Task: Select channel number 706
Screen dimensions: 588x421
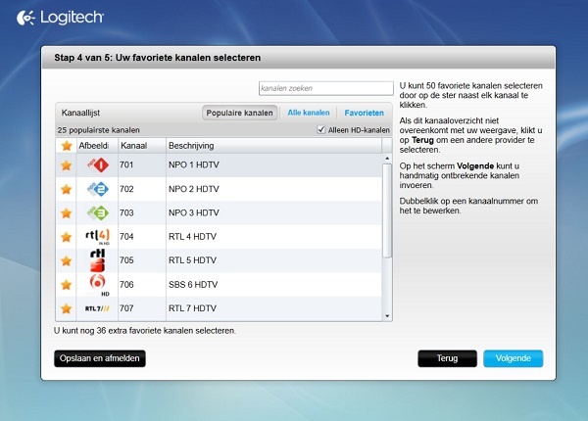Action: click(126, 285)
